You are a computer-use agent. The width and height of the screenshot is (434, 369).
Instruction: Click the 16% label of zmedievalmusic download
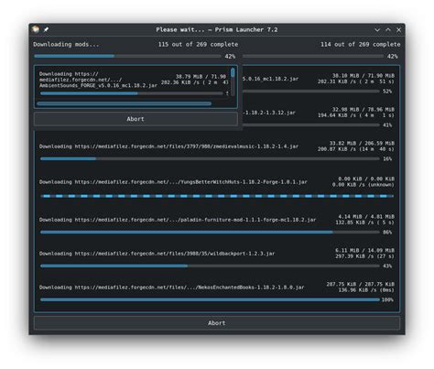[387, 159]
